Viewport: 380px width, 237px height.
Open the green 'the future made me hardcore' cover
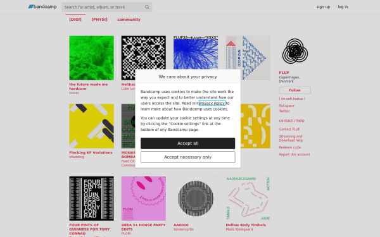tap(92, 58)
